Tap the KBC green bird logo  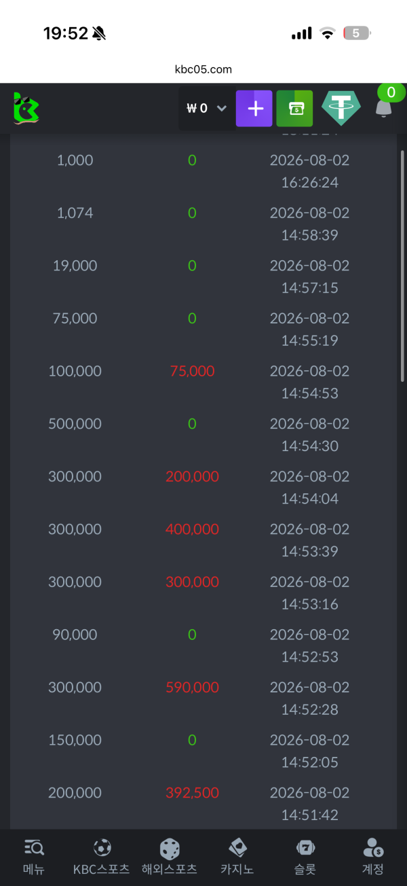click(26, 109)
